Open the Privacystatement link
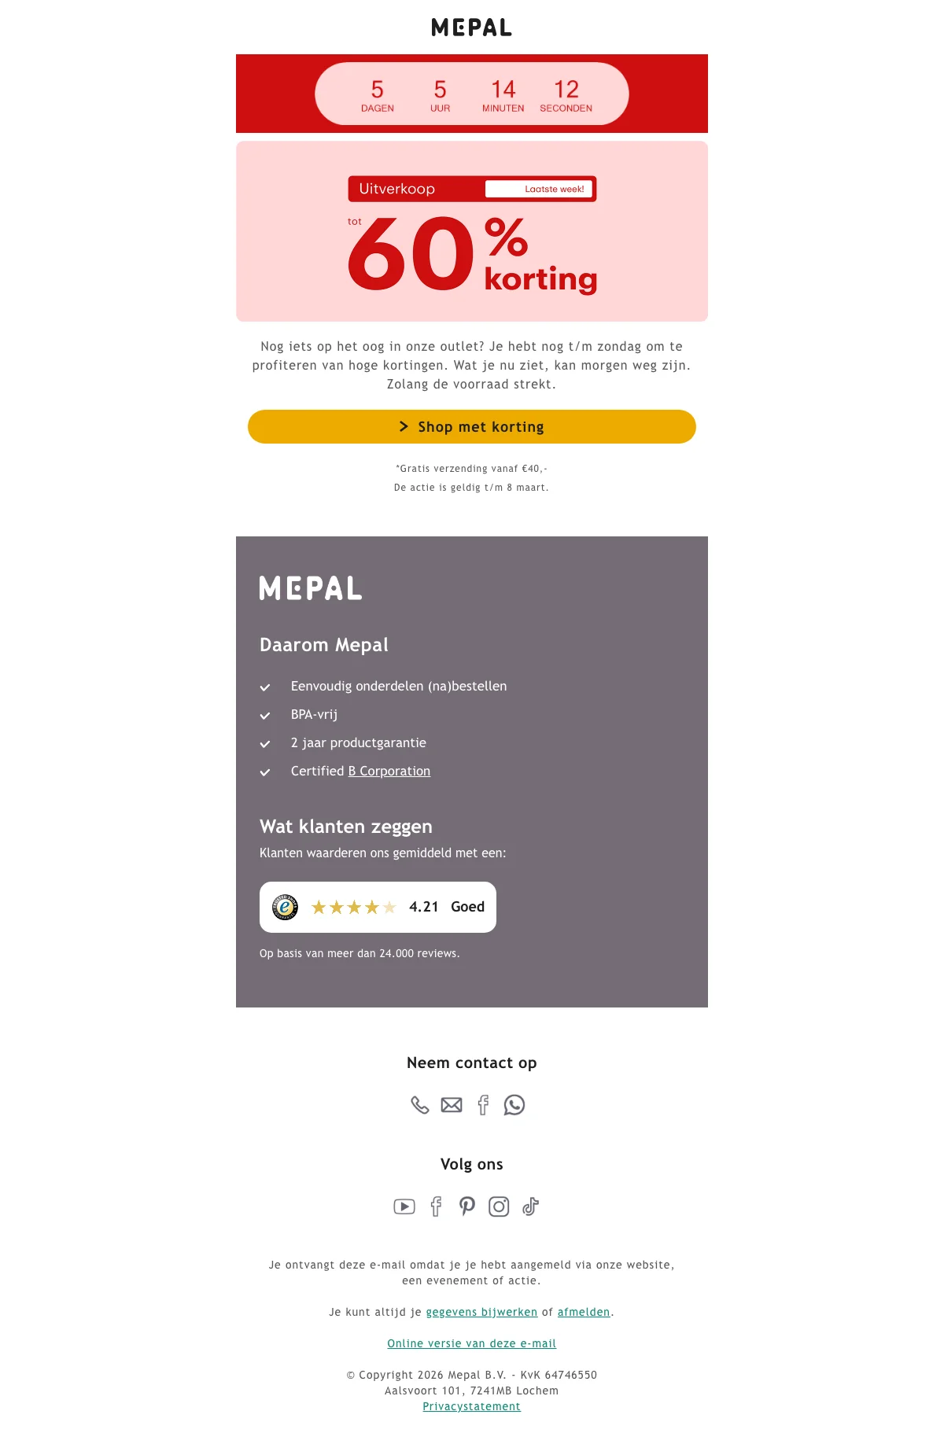The image size is (944, 1455). (472, 1406)
